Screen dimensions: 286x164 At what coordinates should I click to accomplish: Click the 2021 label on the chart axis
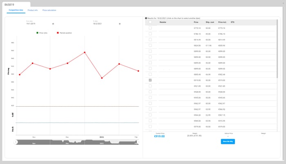click(102, 137)
